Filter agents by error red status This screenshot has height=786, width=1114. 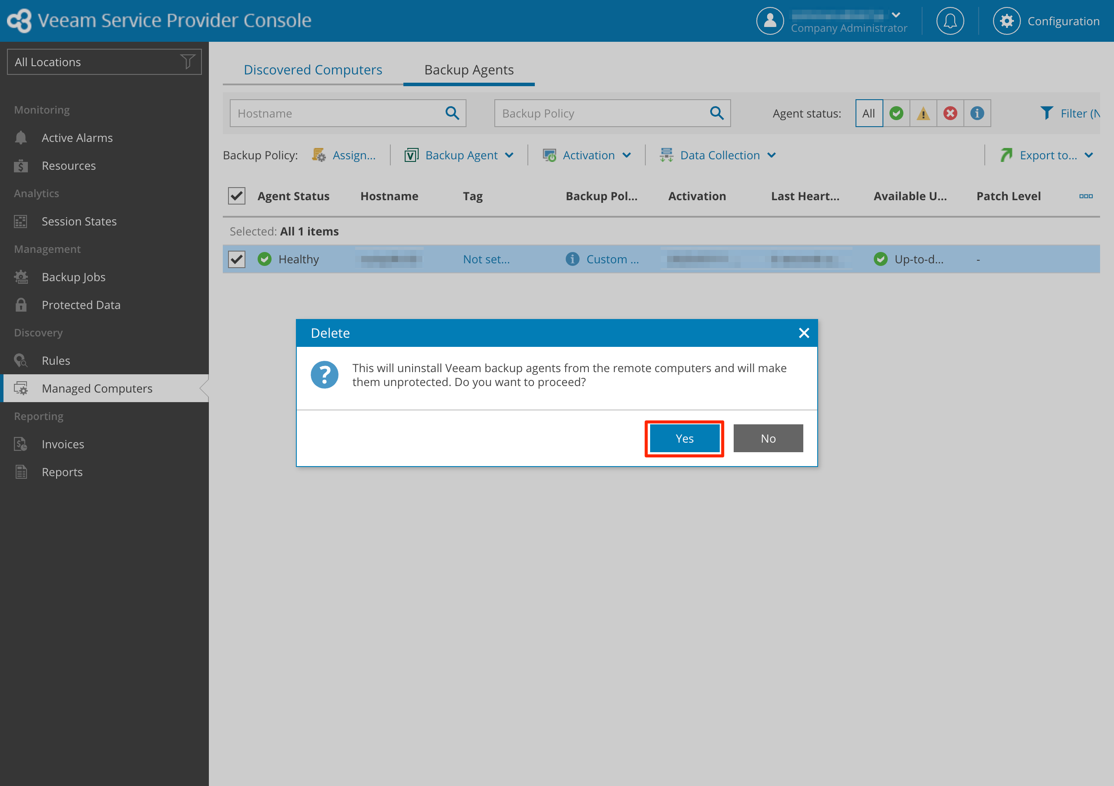coord(950,113)
